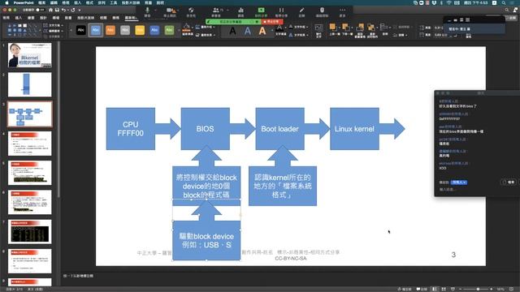
Task: Click the fit slide to window icon
Action: (x=511, y=289)
